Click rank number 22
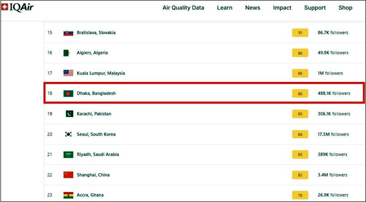Screen dimensions: 366x202 [x=49, y=175]
